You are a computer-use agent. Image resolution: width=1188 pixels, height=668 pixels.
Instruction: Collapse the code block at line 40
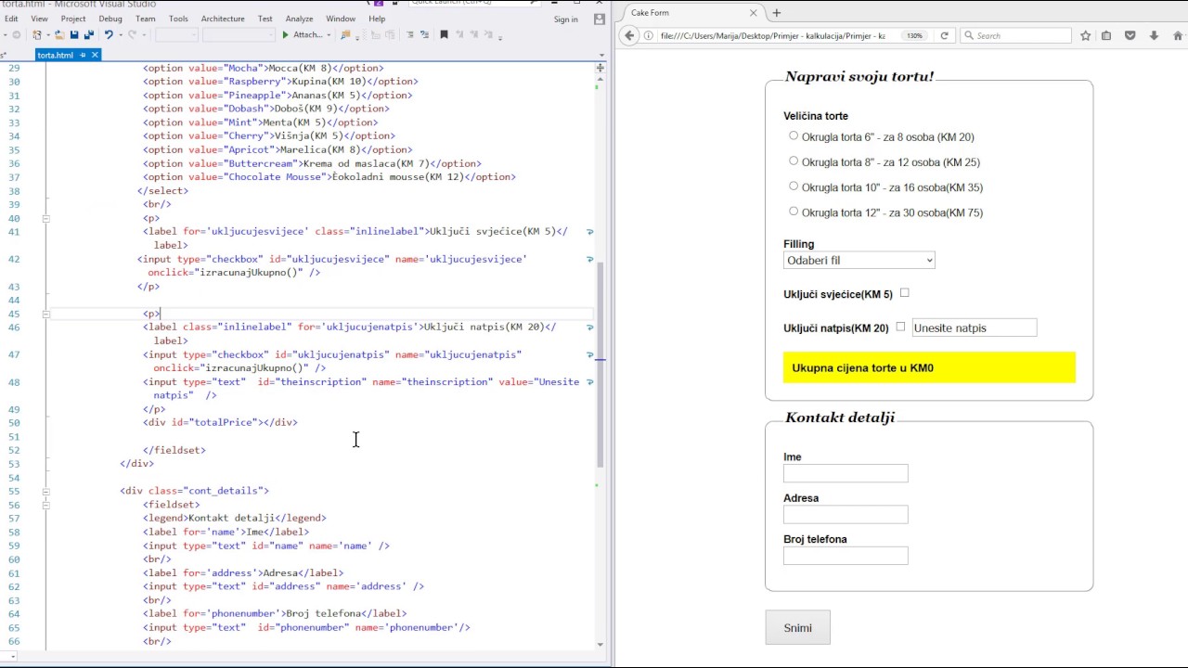pyautogui.click(x=45, y=218)
